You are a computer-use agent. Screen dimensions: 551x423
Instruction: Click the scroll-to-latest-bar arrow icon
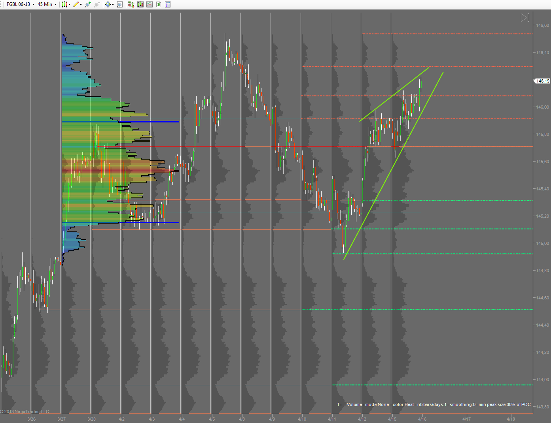coord(525,17)
